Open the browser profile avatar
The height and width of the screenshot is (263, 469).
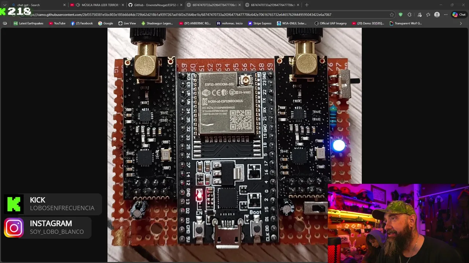click(437, 15)
